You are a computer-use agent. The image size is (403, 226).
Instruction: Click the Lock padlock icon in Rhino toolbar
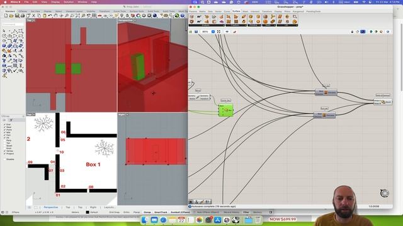pyautogui.click(x=127, y=16)
